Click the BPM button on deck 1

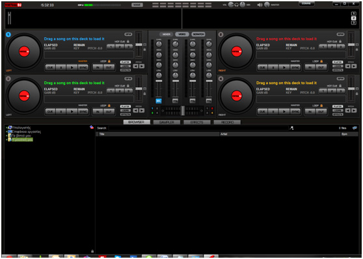(128, 34)
